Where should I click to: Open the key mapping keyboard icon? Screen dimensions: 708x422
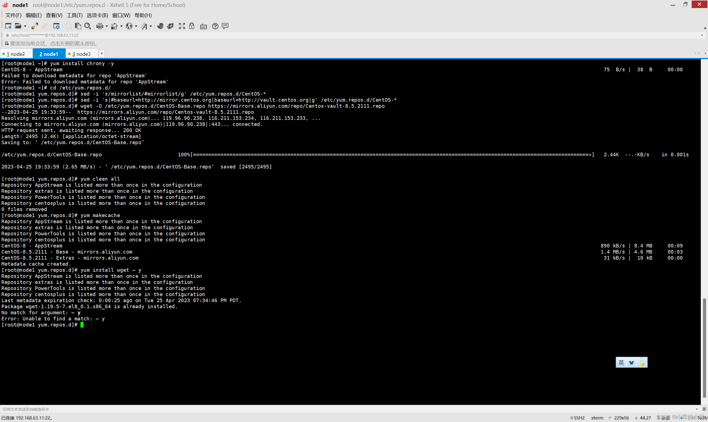203,26
